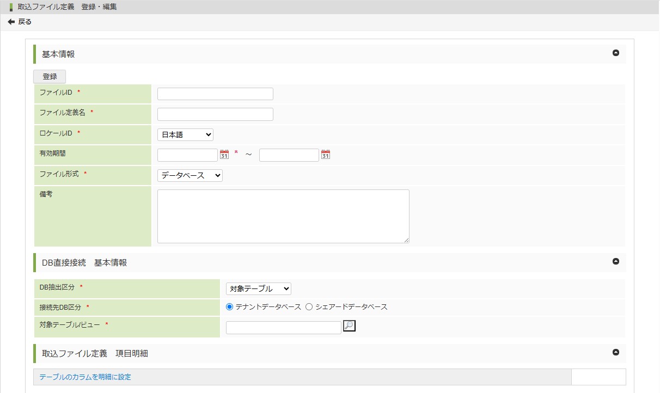Click the 戻る link text
The width and height of the screenshot is (660, 393).
25,22
